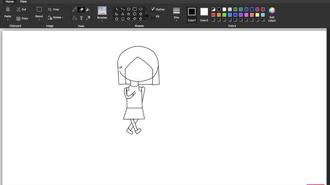The height and width of the screenshot is (185, 330).
Task: Click the Paste clipboard icon
Action: 8,9
